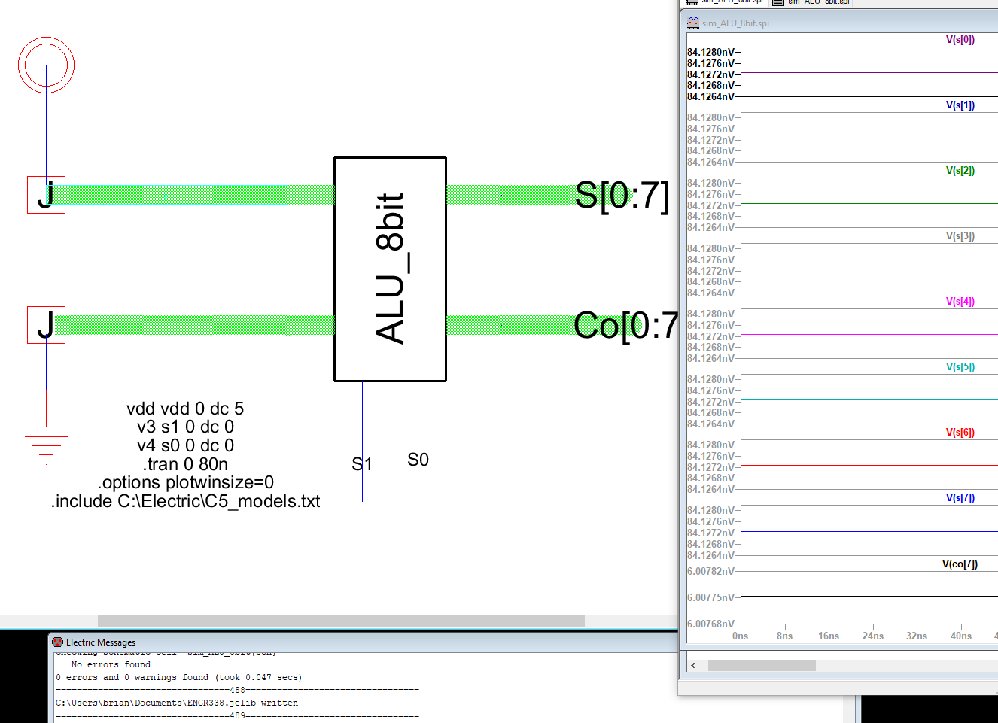
Task: Click the V(s[3]) trace label
Action: coord(960,236)
